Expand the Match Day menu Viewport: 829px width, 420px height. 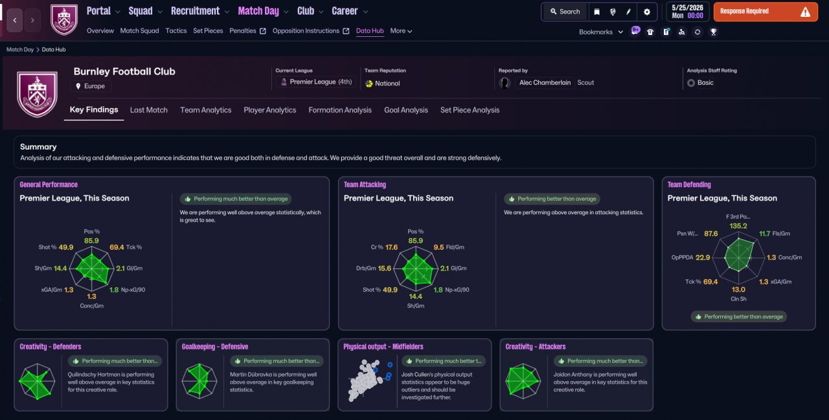click(x=264, y=11)
